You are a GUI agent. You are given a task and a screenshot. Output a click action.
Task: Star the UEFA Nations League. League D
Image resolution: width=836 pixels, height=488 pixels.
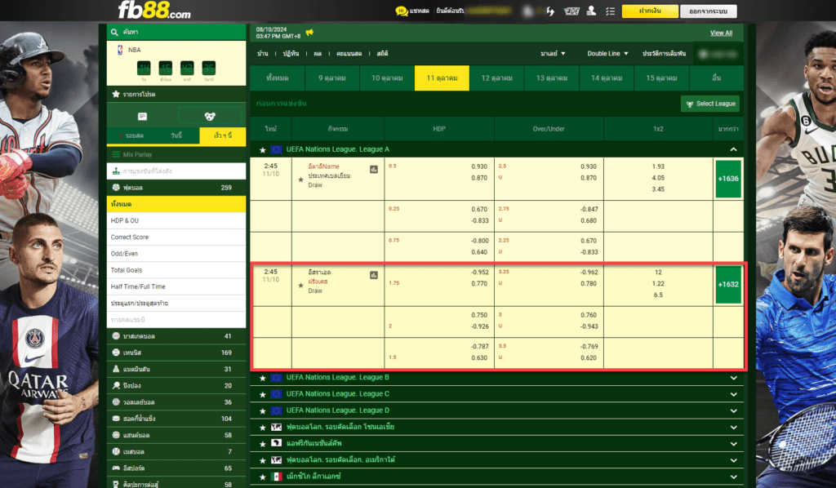(x=262, y=410)
